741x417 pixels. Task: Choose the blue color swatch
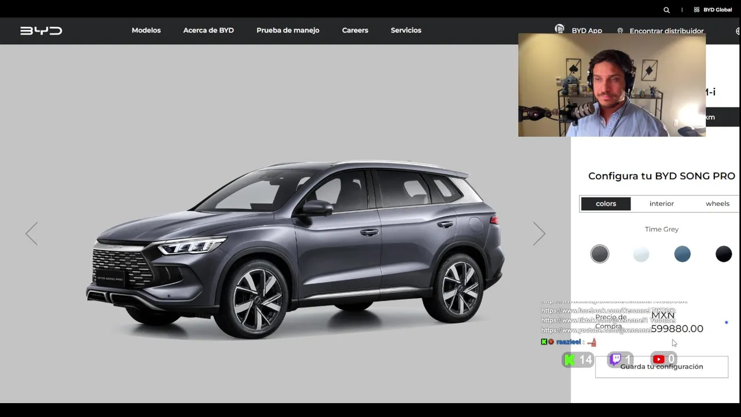[682, 254]
